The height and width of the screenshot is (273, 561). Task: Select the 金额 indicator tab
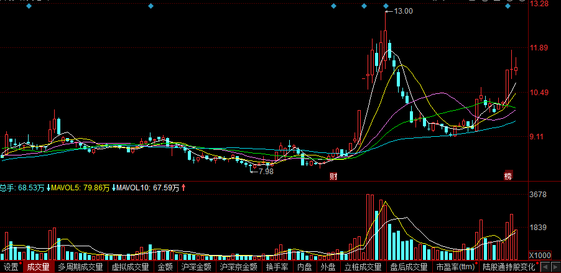165,267
